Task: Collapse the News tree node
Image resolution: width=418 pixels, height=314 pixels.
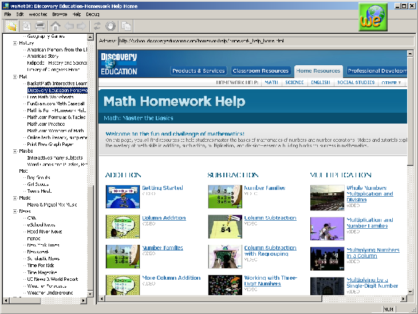Action: 15,211
